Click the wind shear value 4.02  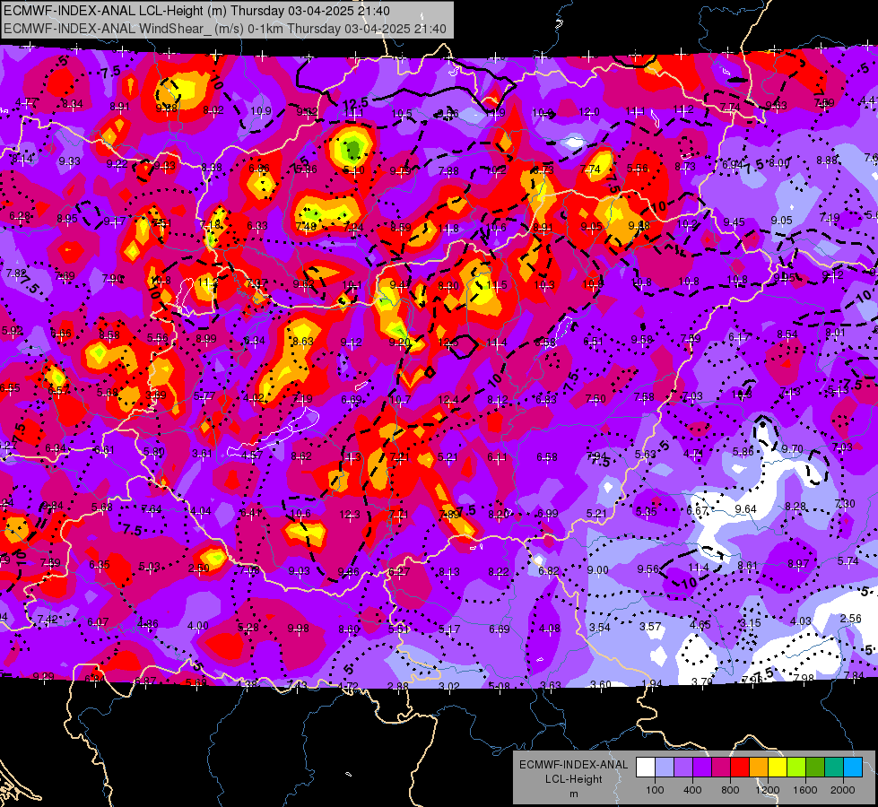(254, 398)
